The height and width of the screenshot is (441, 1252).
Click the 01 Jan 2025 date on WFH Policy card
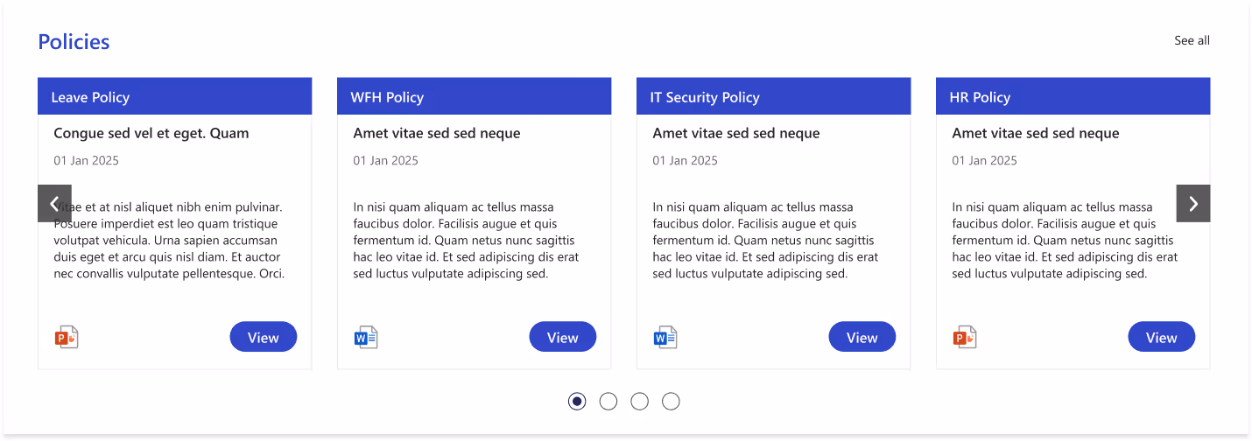[386, 160]
